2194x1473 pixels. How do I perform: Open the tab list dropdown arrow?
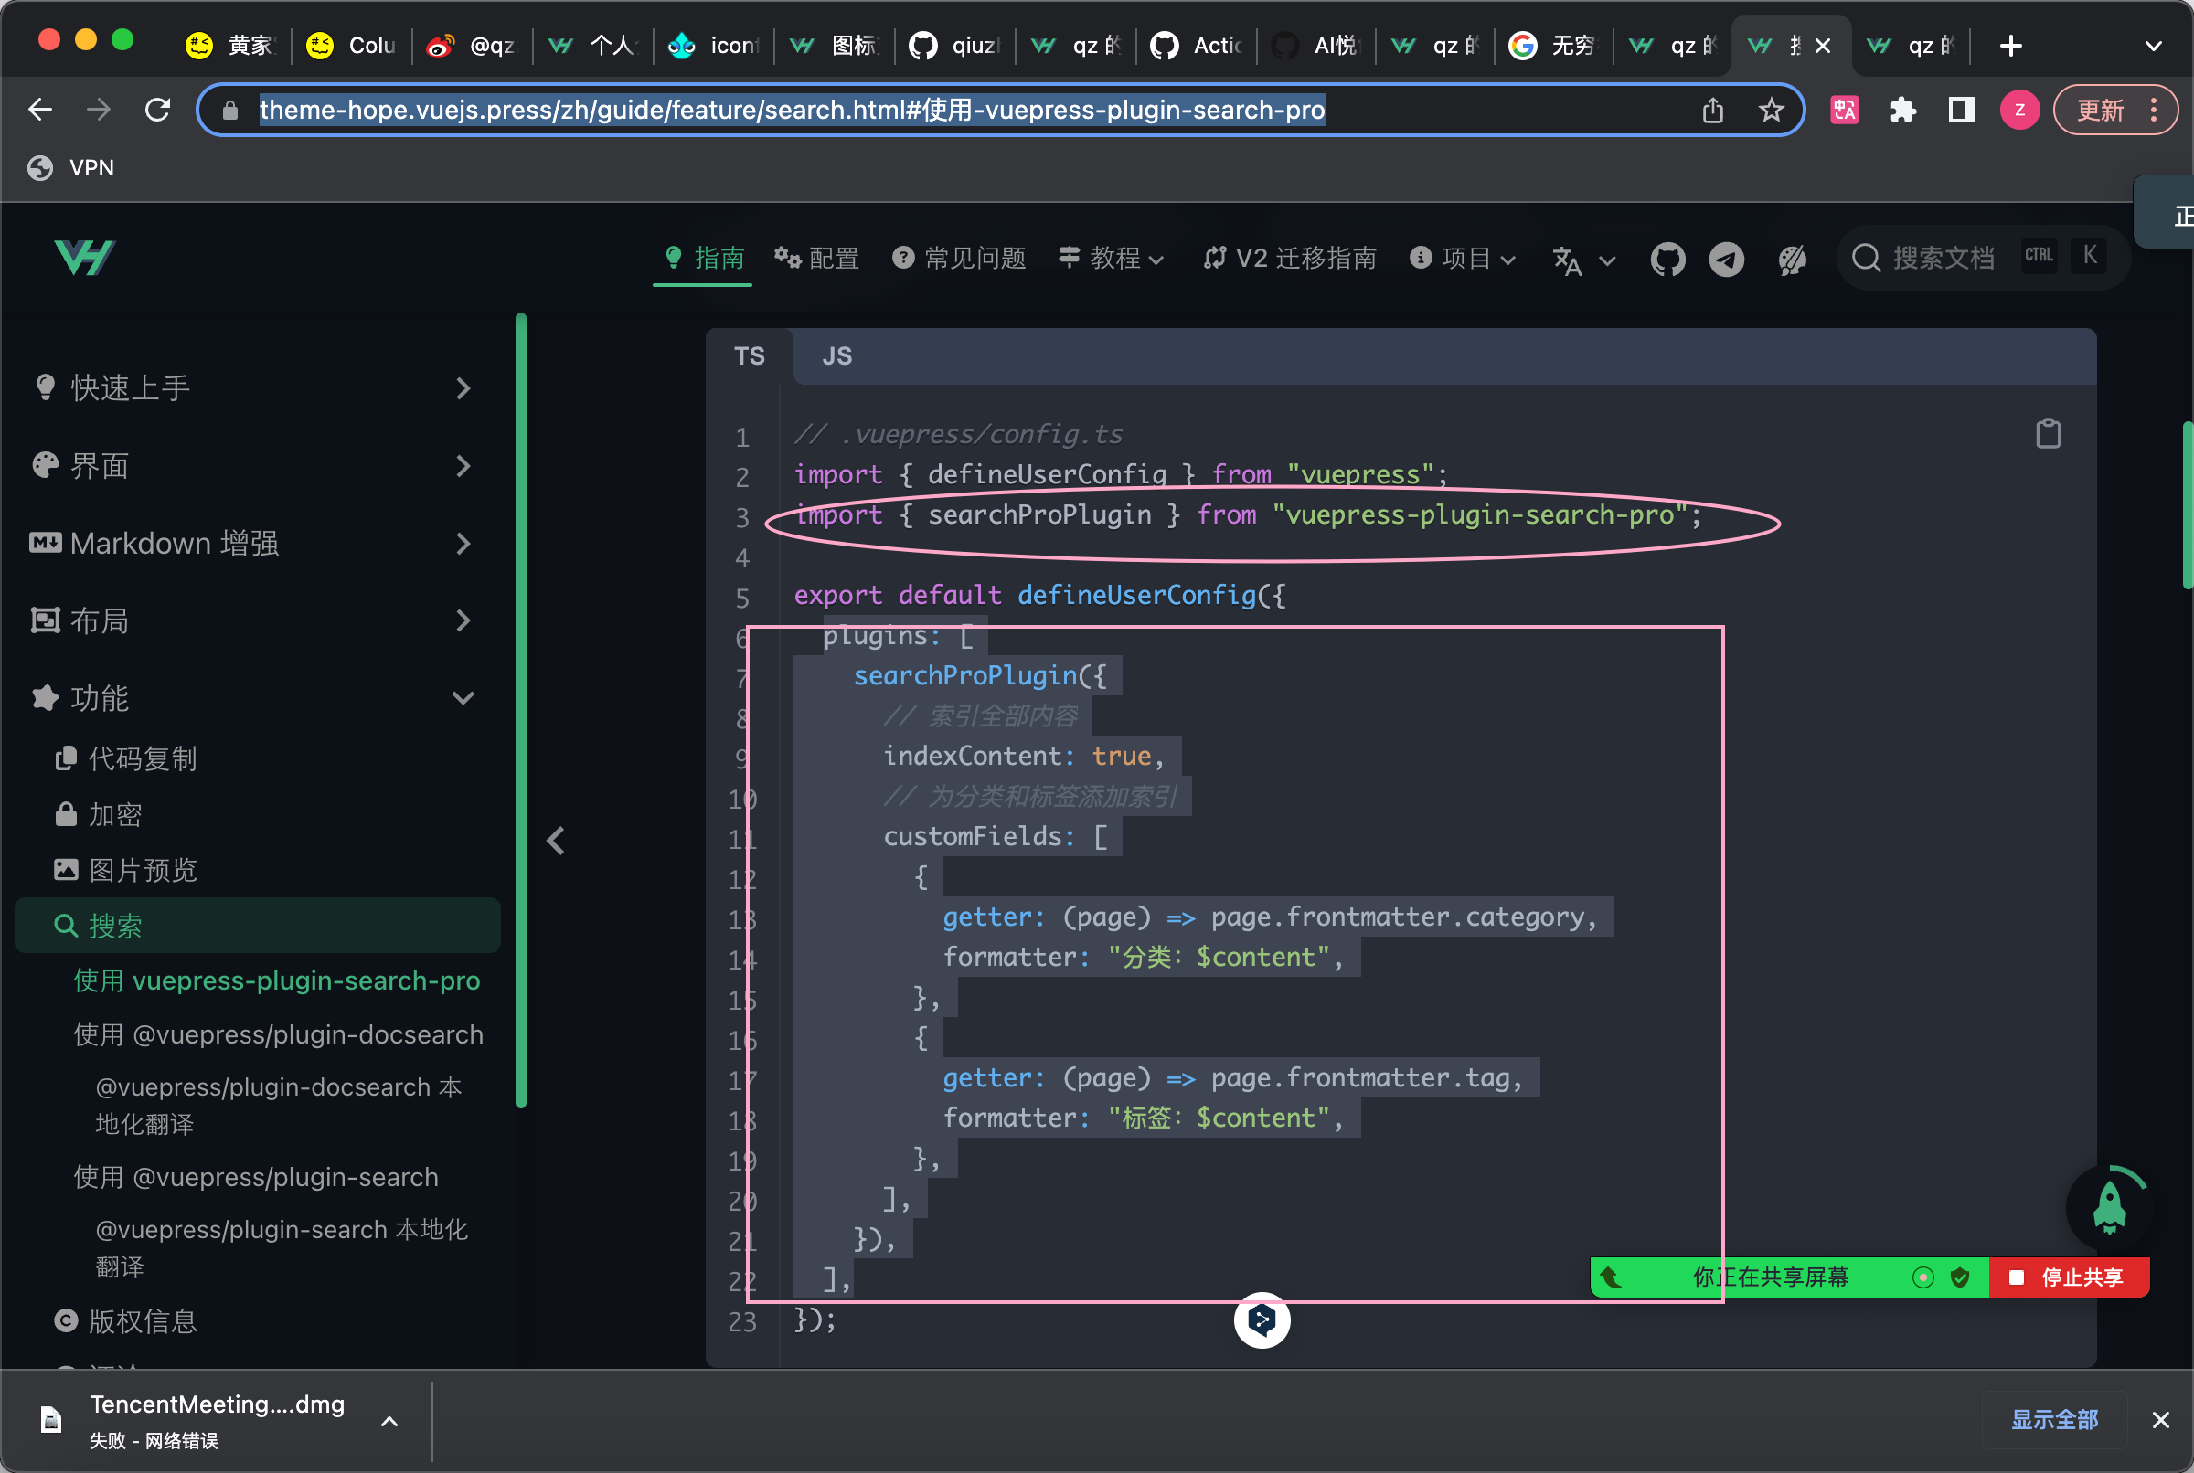[2153, 45]
